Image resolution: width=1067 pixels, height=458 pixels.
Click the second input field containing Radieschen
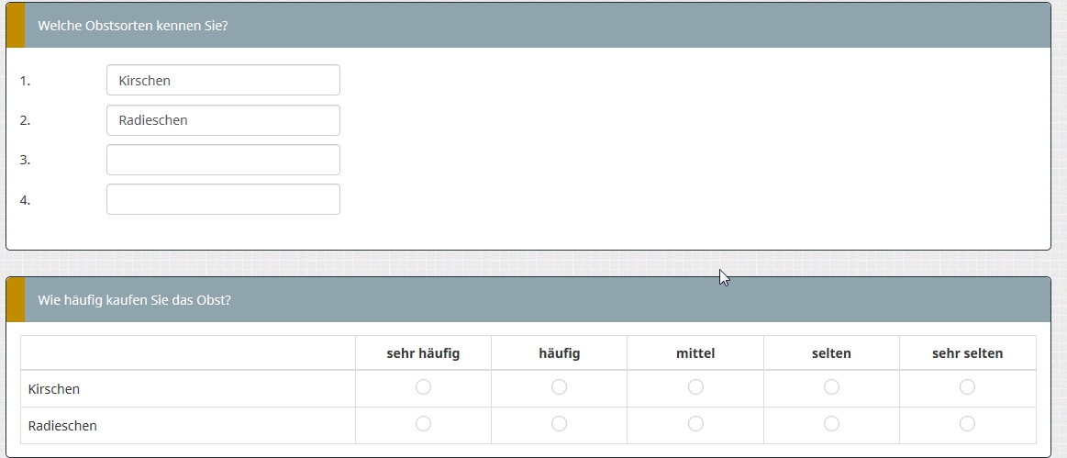[223, 120]
